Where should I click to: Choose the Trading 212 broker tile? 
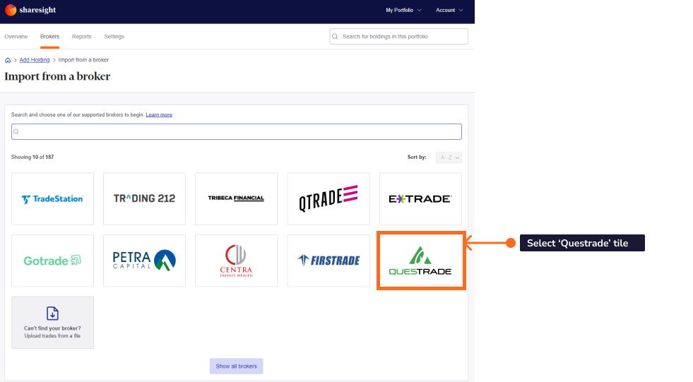click(x=145, y=198)
